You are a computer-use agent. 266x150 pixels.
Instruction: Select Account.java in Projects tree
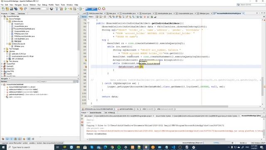coord(19,24)
